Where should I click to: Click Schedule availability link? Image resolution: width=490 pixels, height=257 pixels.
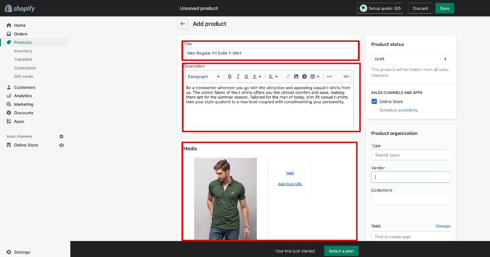point(398,110)
